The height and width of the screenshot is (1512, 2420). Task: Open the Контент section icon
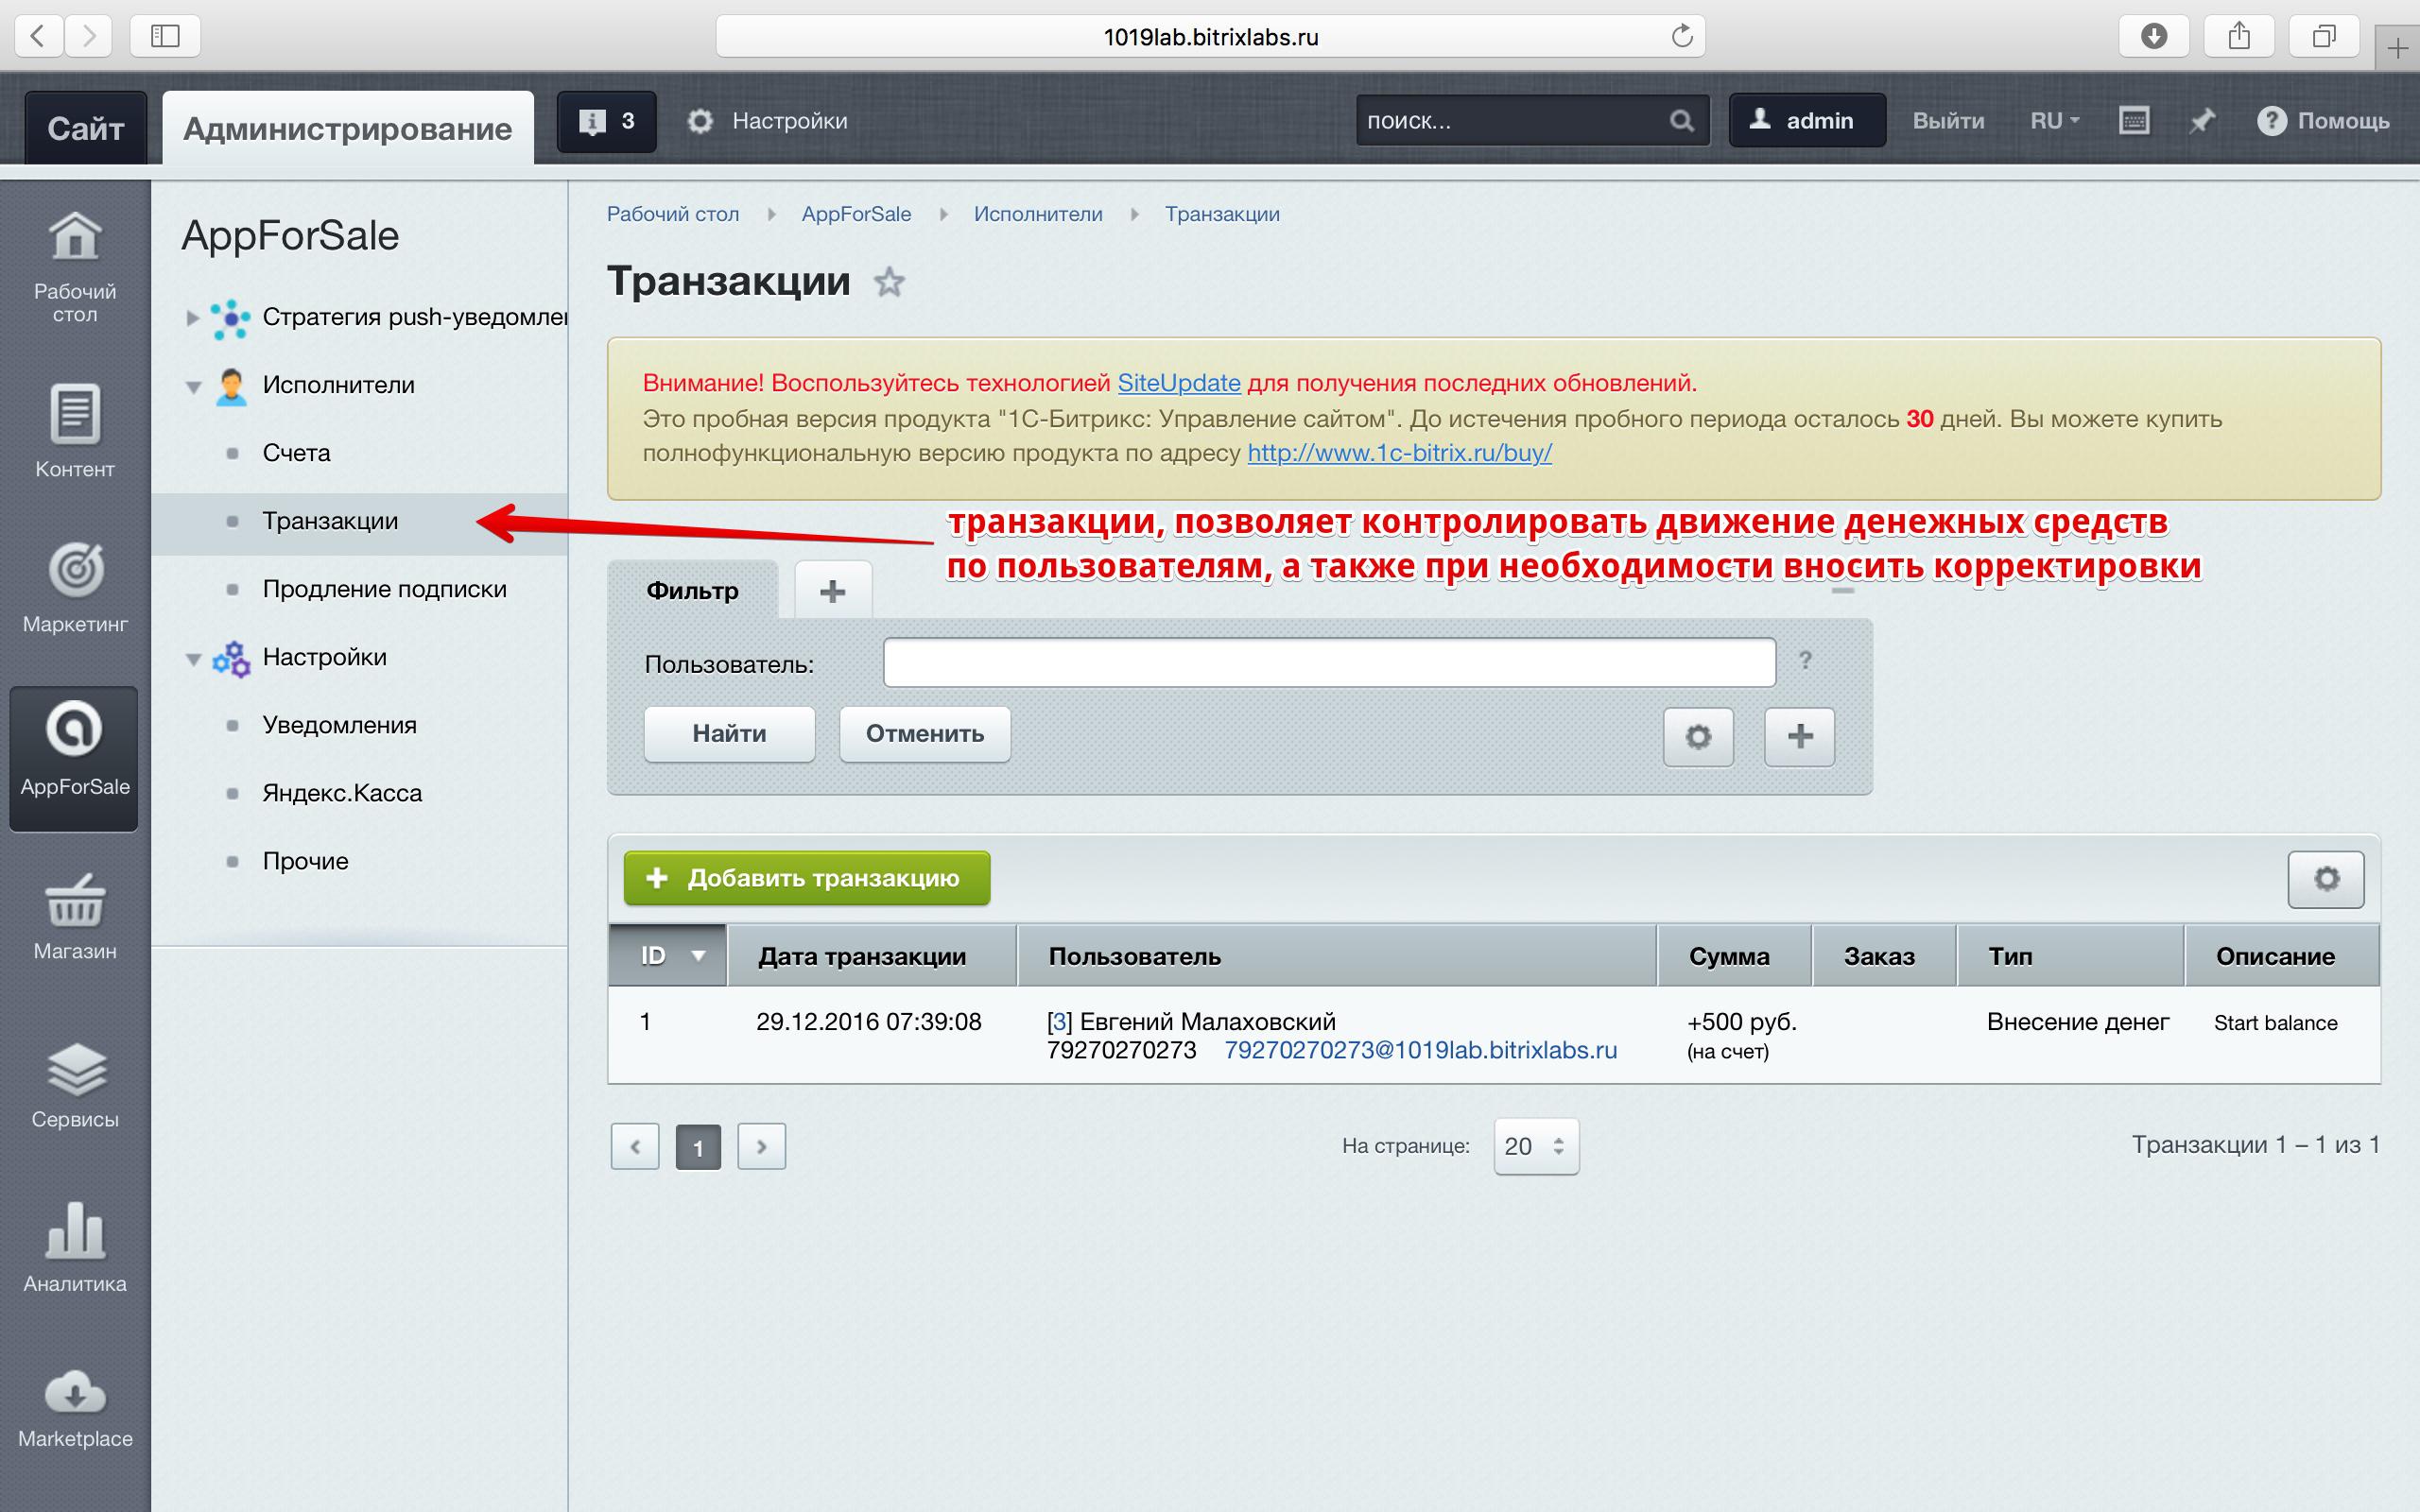click(75, 430)
